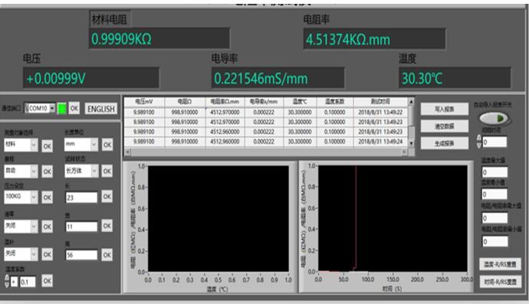529x304 pixels.
Task: Open the 100KG pressure setting dropdown
Action: click(34, 197)
